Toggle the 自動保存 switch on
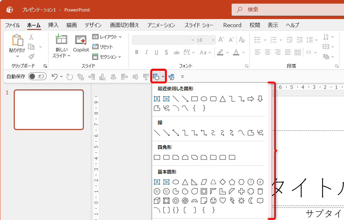 (37, 76)
